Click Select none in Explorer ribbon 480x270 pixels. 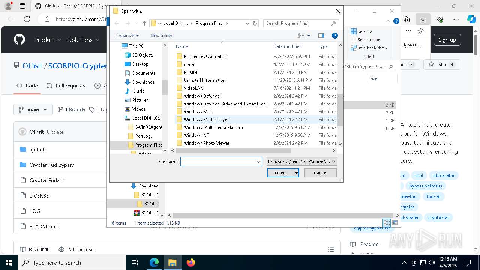tap(365, 40)
